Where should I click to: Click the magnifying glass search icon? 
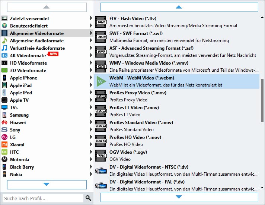click(x=88, y=198)
